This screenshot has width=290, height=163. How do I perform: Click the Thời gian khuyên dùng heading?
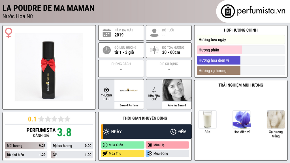pyautogui.click(x=145, y=118)
